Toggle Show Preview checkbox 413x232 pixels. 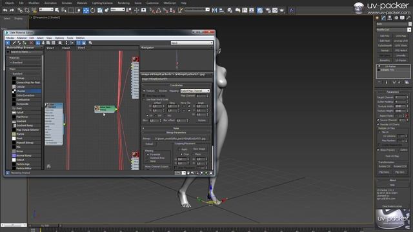pos(378,150)
